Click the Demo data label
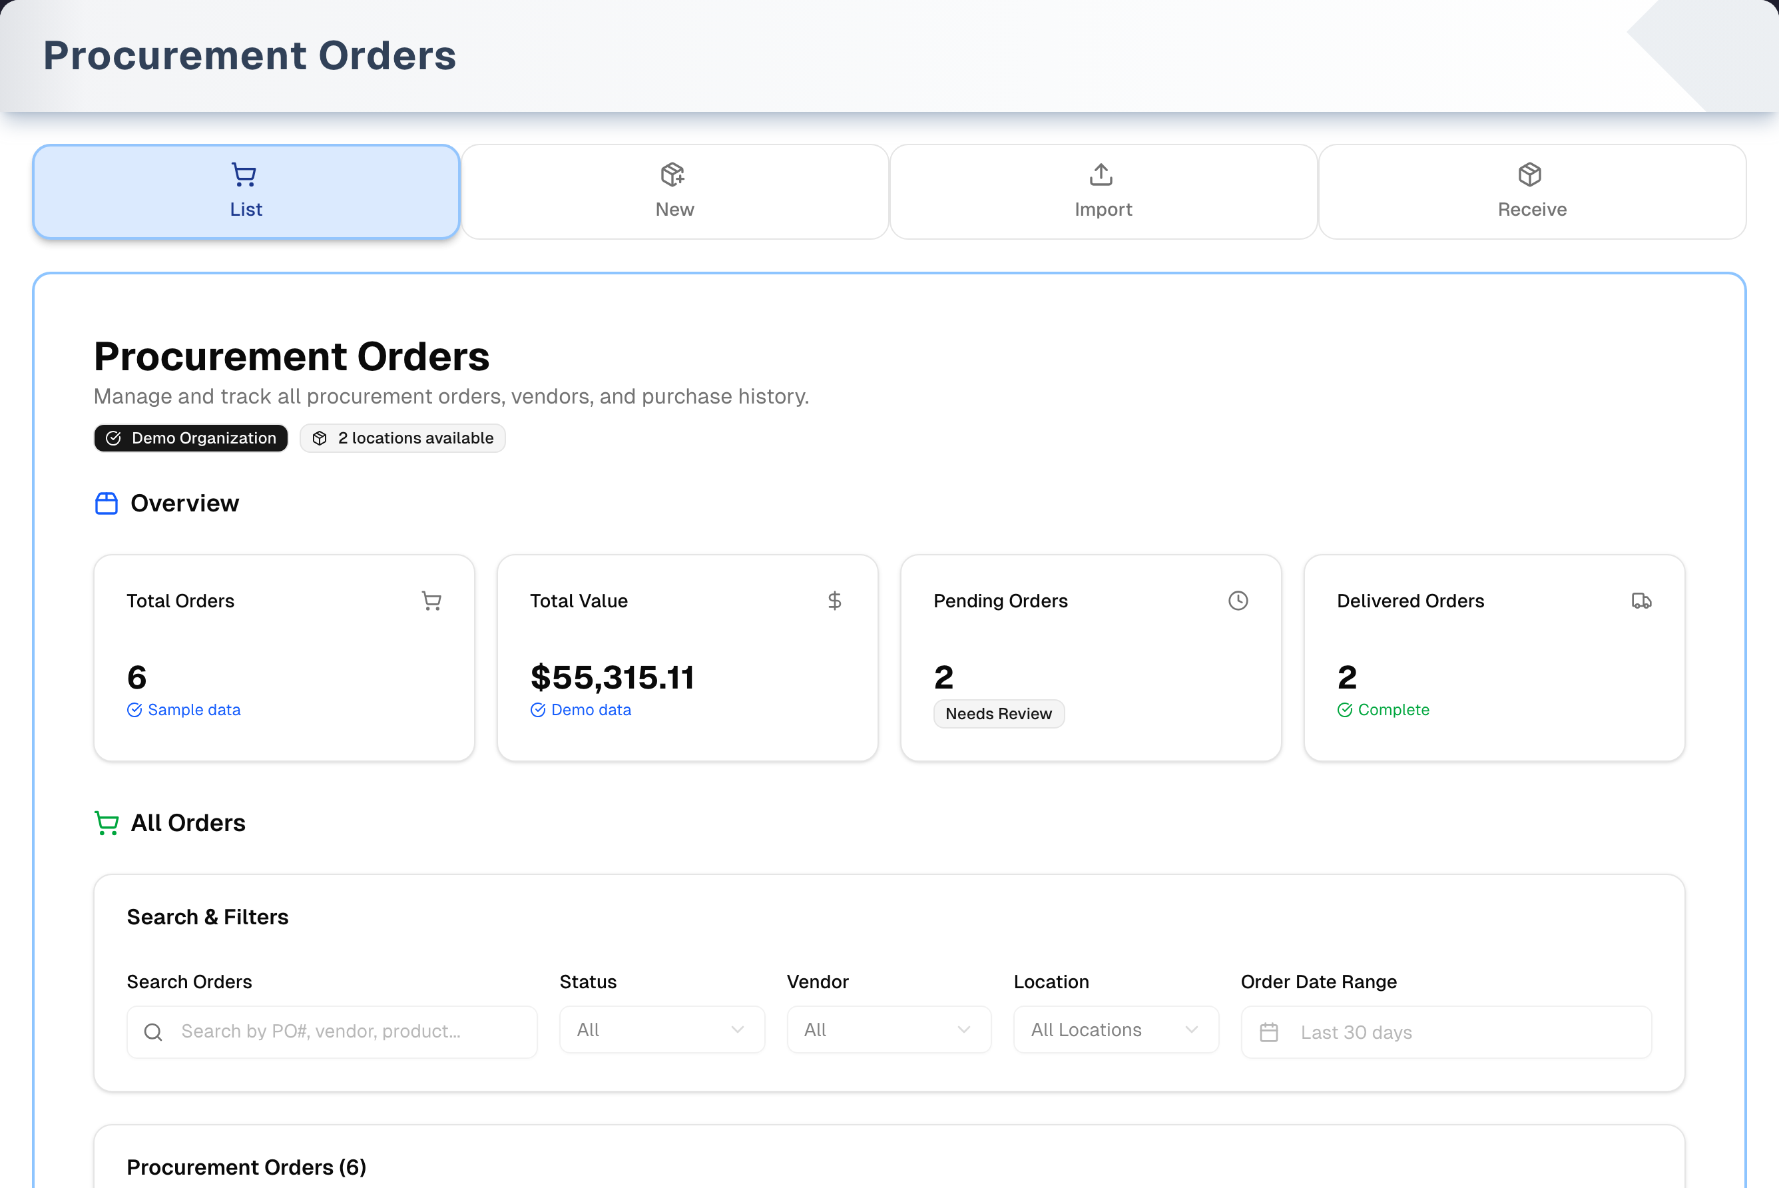 pyautogui.click(x=591, y=710)
